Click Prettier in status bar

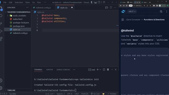(x=112, y=94)
